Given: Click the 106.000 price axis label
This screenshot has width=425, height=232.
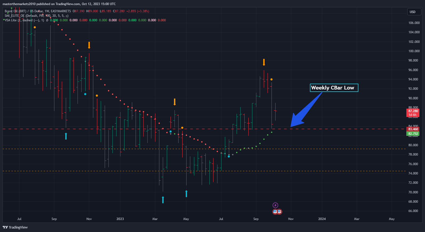Looking at the screenshot, I should [414, 23].
